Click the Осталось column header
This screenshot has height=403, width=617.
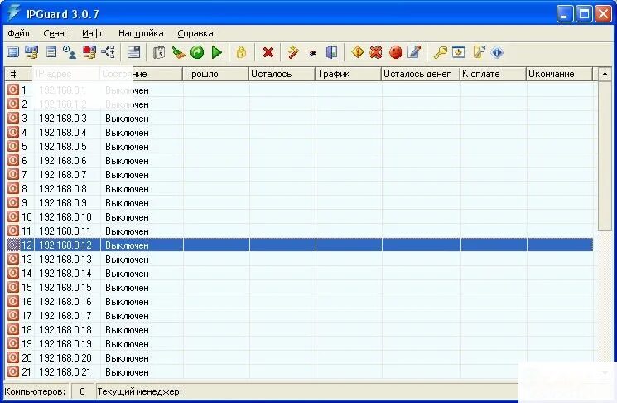(282, 74)
